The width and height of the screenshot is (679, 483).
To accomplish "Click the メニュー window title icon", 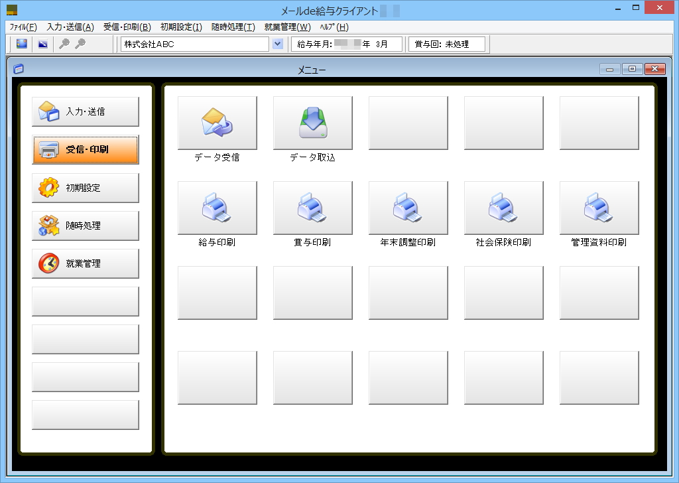I will click(19, 69).
